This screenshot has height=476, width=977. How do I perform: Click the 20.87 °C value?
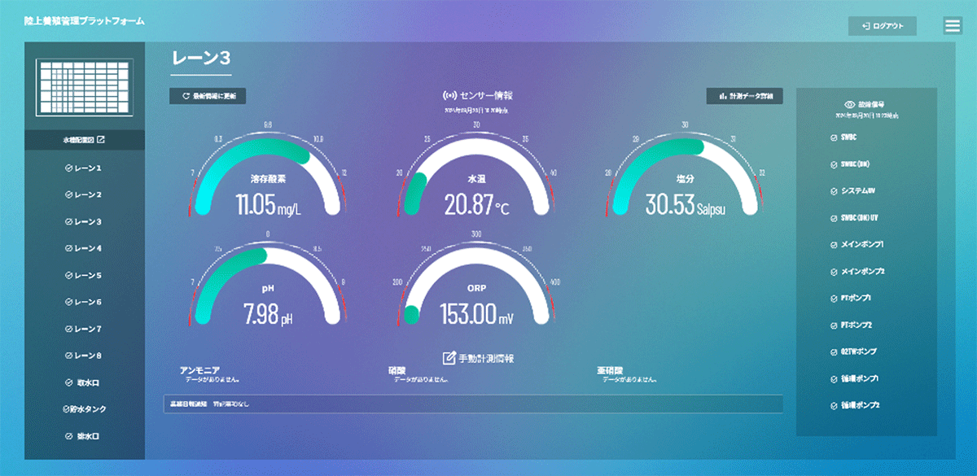coord(476,205)
